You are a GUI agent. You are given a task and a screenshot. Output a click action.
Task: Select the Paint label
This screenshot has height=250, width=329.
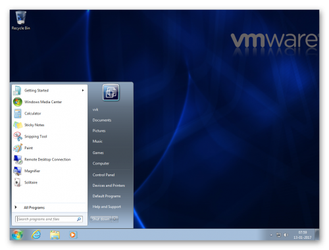[28, 148]
